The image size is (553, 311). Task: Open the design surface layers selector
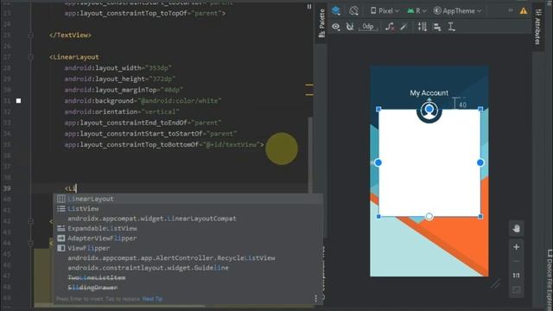[x=336, y=10]
